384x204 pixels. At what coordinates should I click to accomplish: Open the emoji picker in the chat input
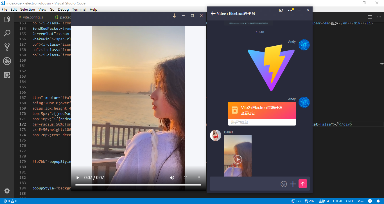point(284,184)
